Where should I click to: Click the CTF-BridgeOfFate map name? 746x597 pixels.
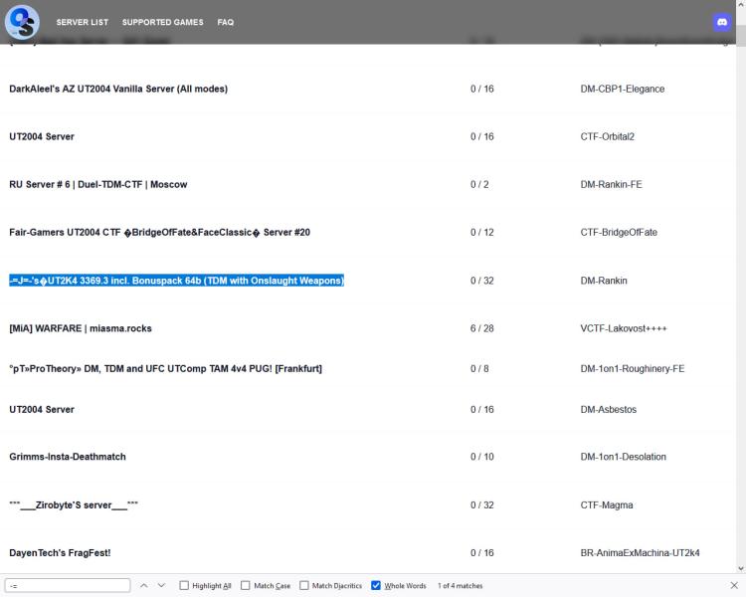(x=619, y=232)
